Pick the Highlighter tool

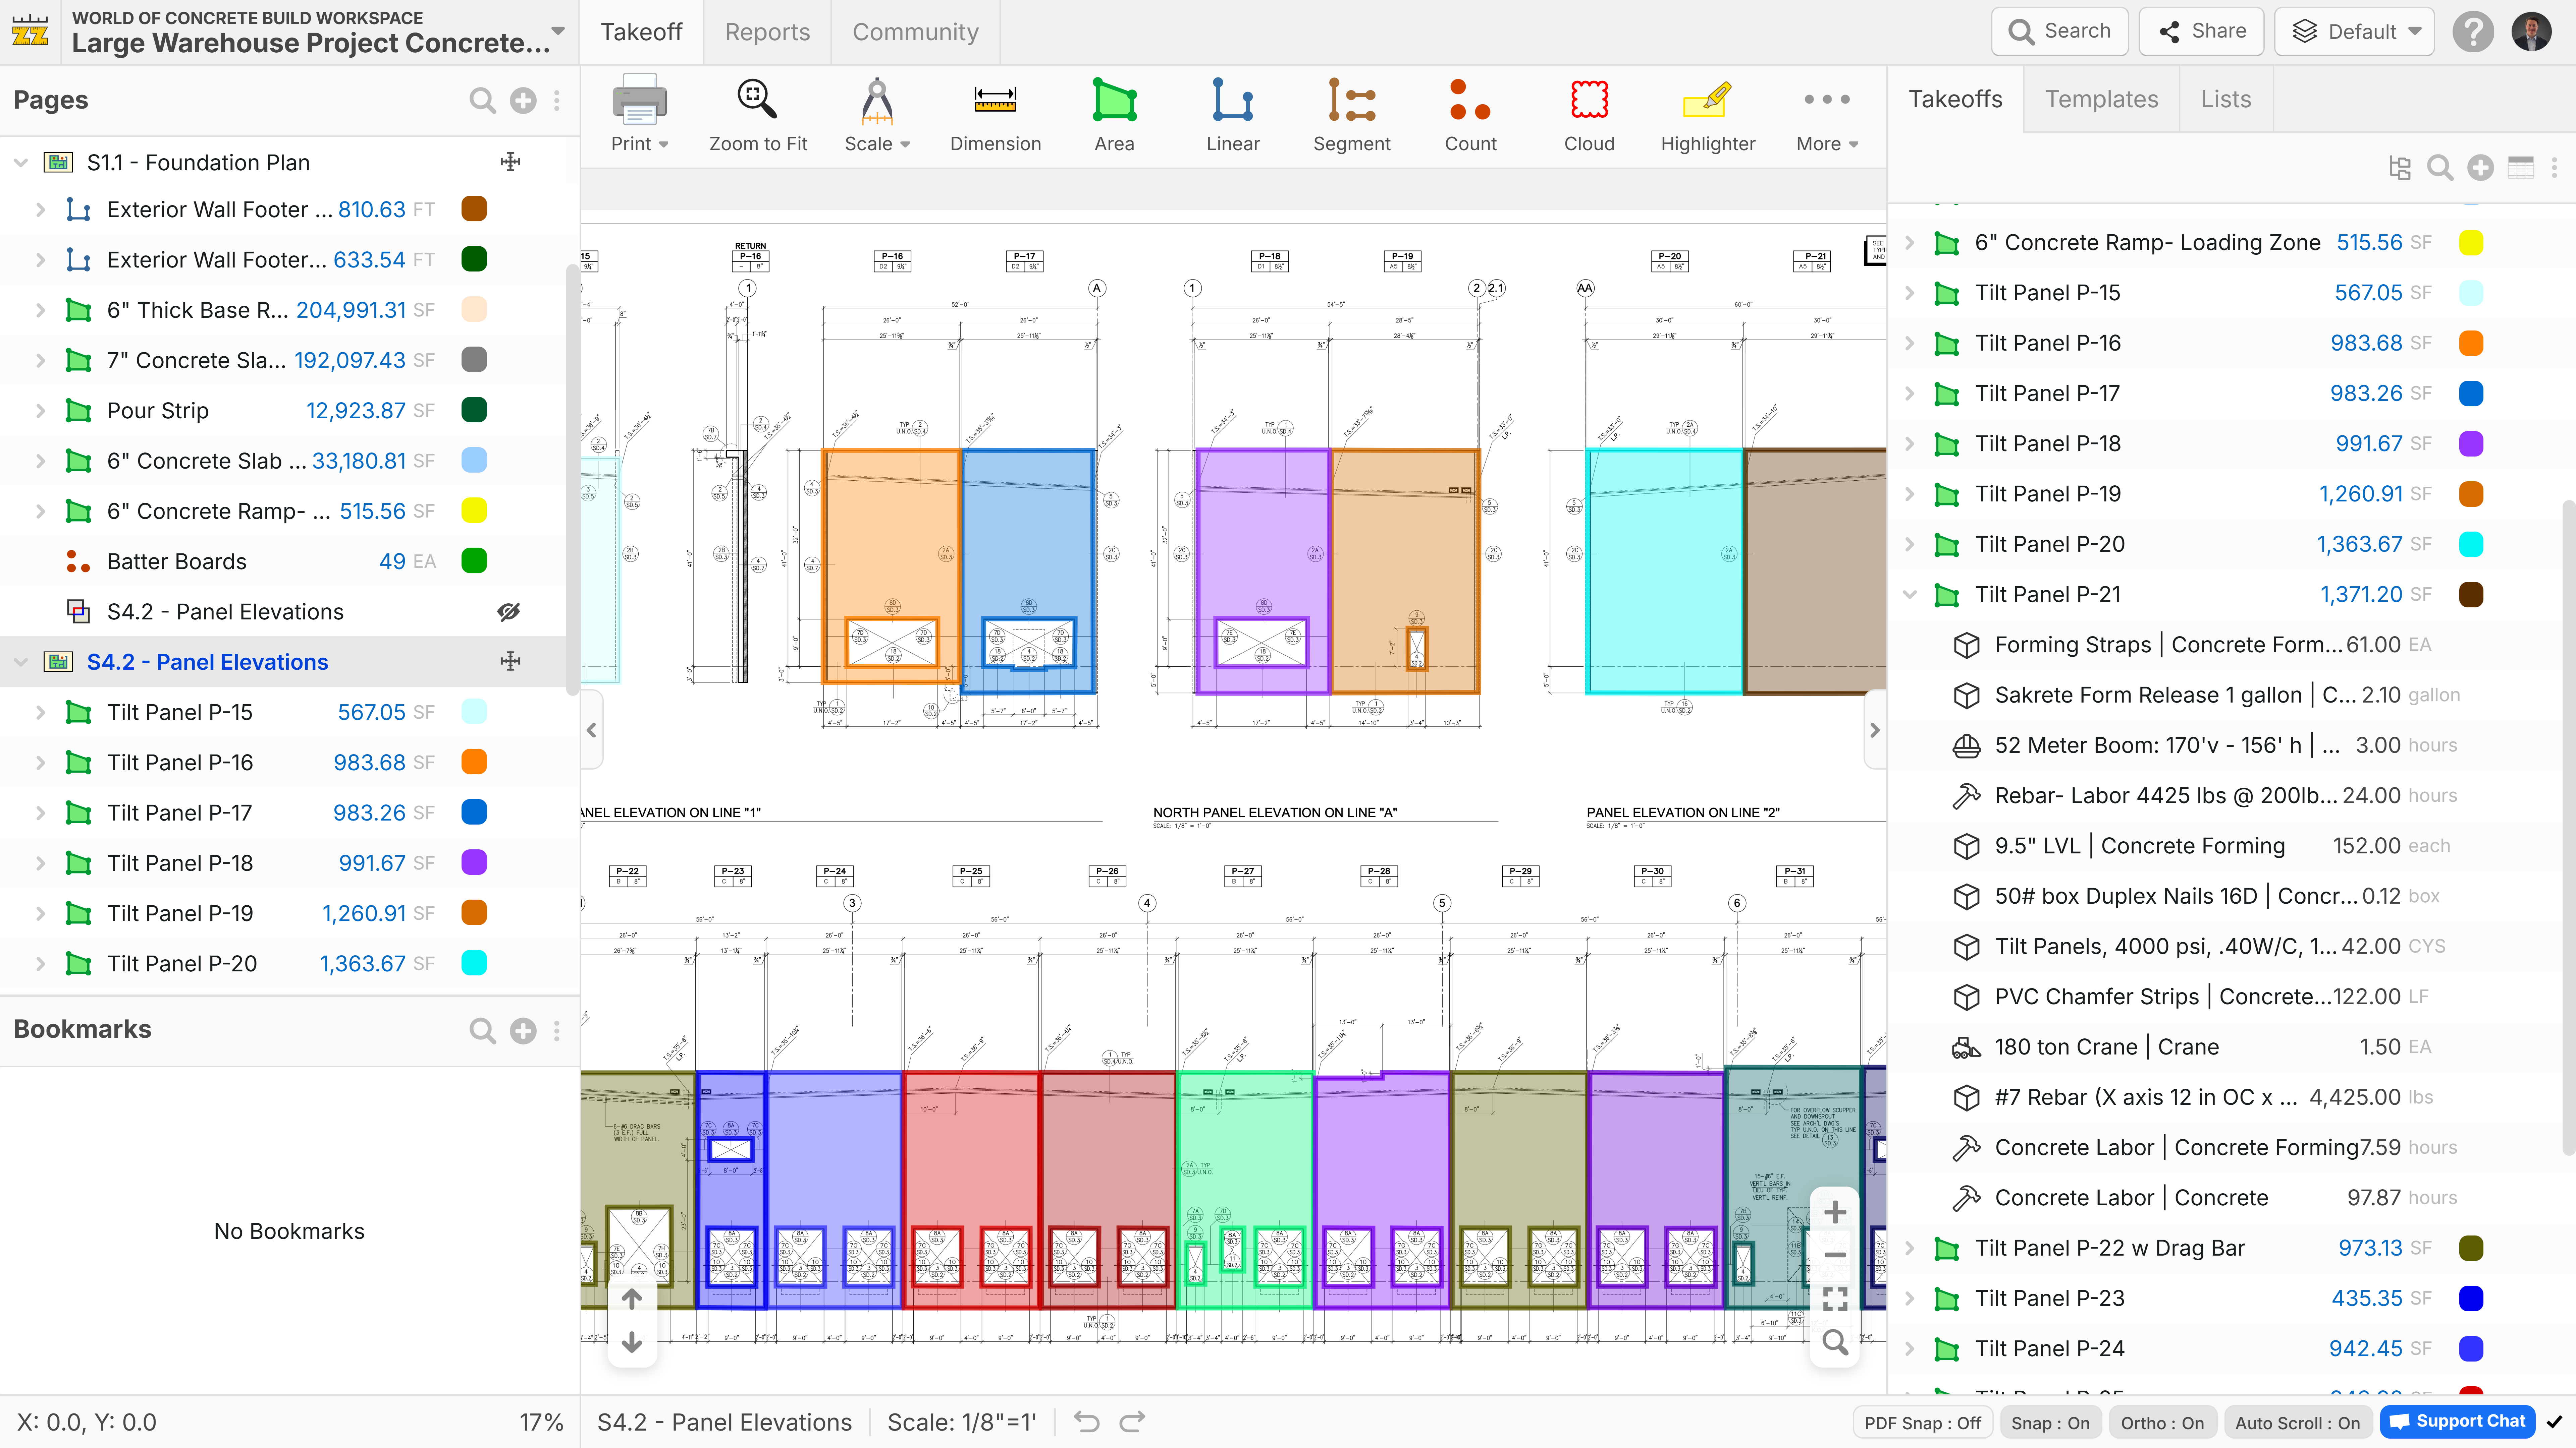(1708, 115)
